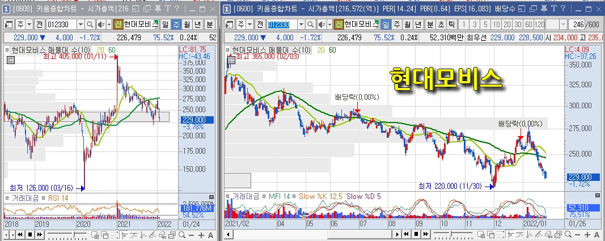Open the interval combo box before 246 count

[x=557, y=25]
